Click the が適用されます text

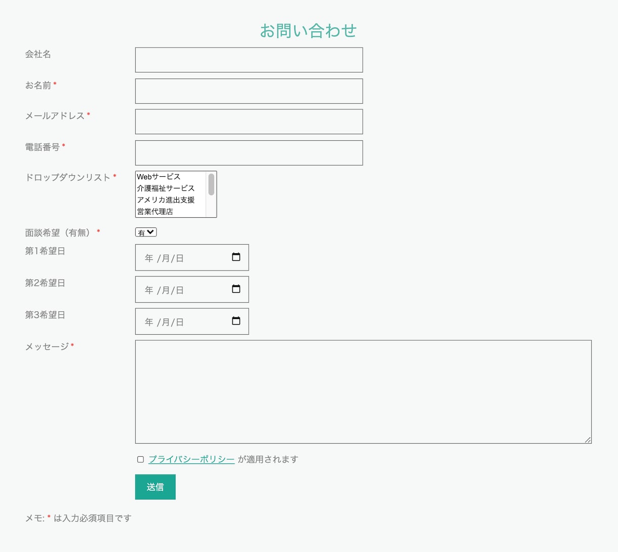click(x=268, y=459)
